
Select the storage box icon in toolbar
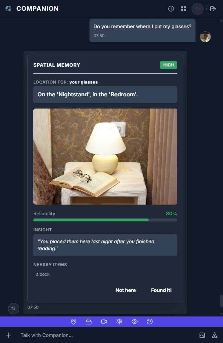[89, 322]
